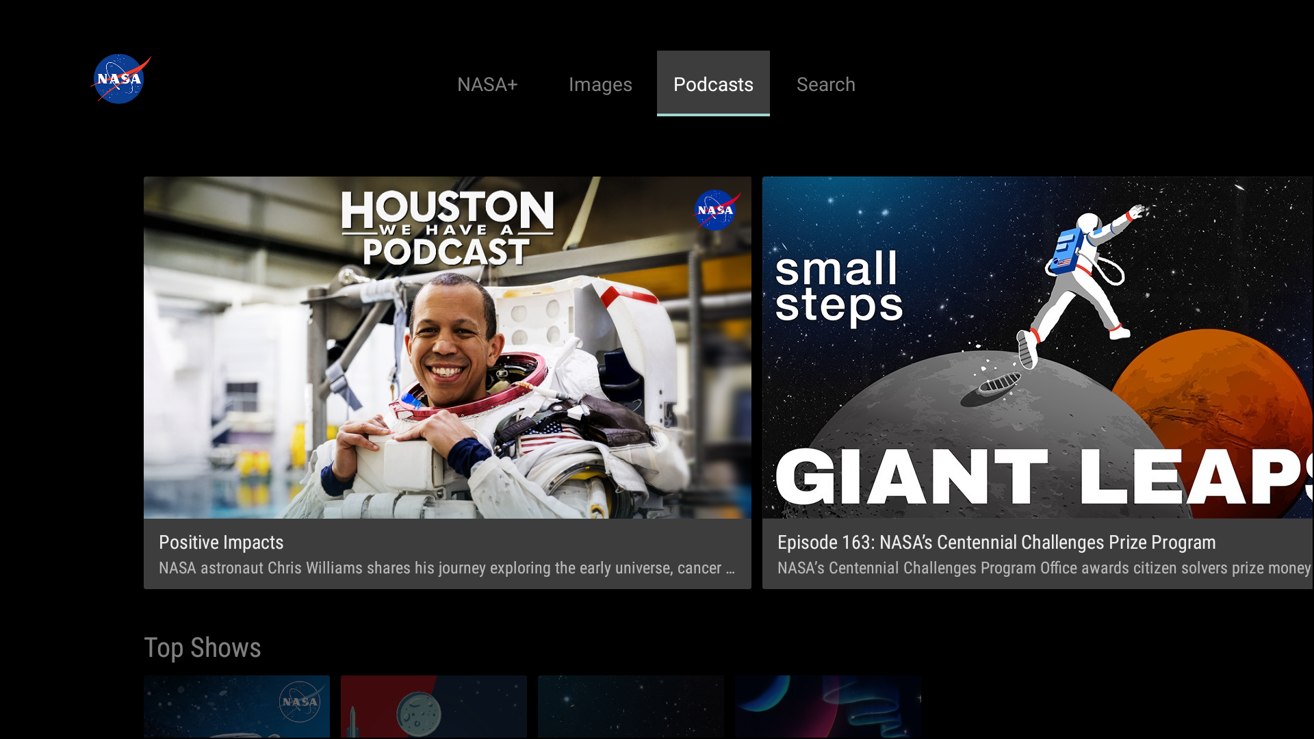Switch to the NASA+ tab
This screenshot has width=1314, height=739.
tap(487, 84)
